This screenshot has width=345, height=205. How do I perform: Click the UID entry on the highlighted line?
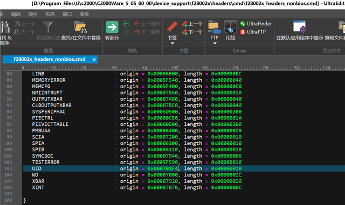point(37,168)
